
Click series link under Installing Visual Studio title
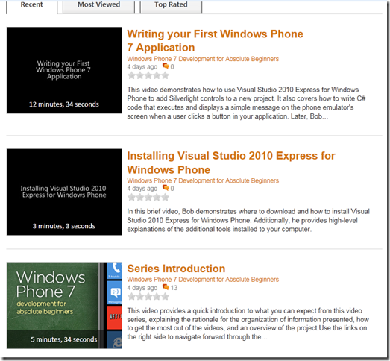[203, 180]
